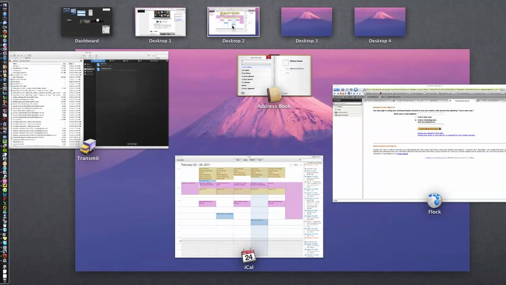Switch to the Desktop 3 space
The image size is (506, 285).
tap(306, 22)
